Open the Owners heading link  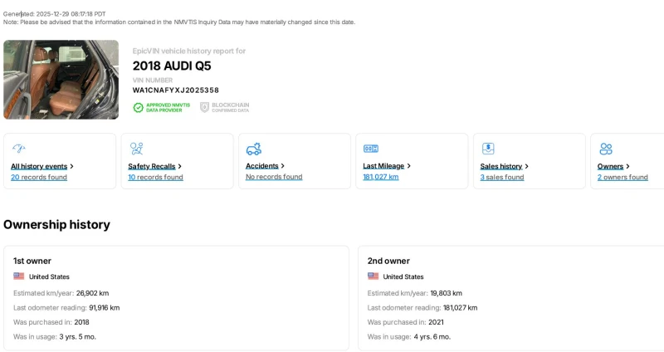(x=613, y=166)
